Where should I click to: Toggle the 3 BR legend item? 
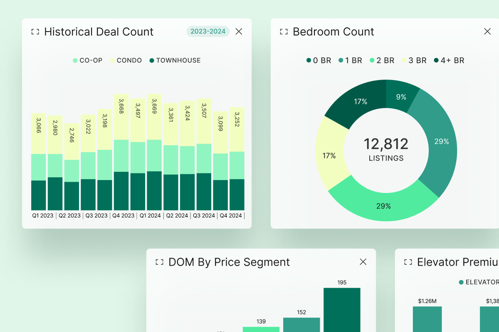click(414, 61)
